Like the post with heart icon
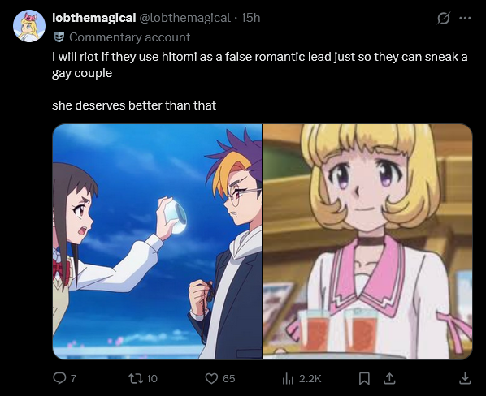The image size is (486, 396). pos(211,378)
